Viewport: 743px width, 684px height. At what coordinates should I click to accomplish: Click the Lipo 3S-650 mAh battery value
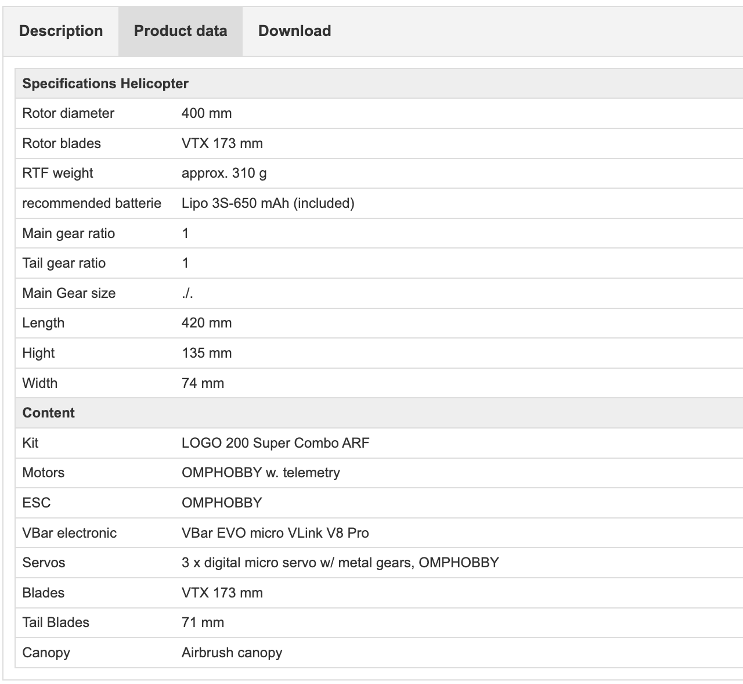[x=268, y=203]
